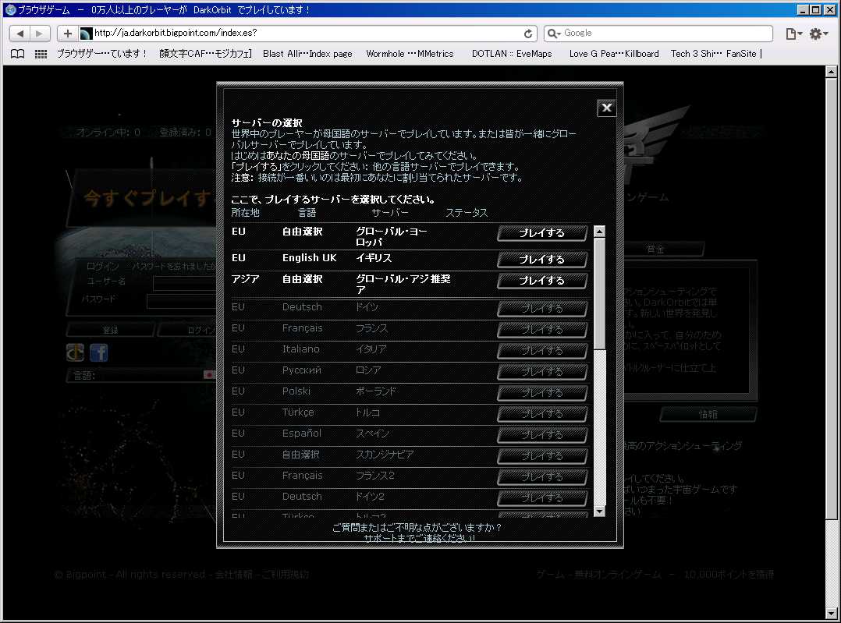Image resolution: width=841 pixels, height=623 pixels.
Task: Click the Facebook login icon
Action: point(98,352)
